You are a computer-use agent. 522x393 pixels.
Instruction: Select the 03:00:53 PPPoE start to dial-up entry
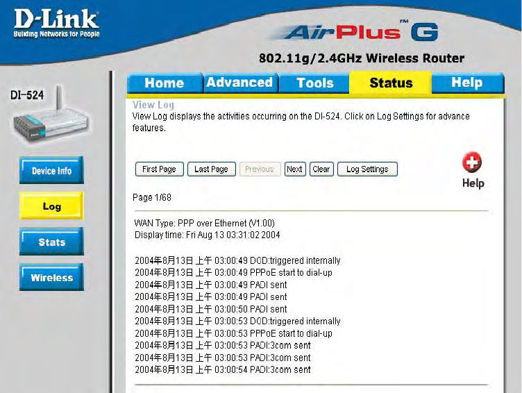click(x=233, y=333)
